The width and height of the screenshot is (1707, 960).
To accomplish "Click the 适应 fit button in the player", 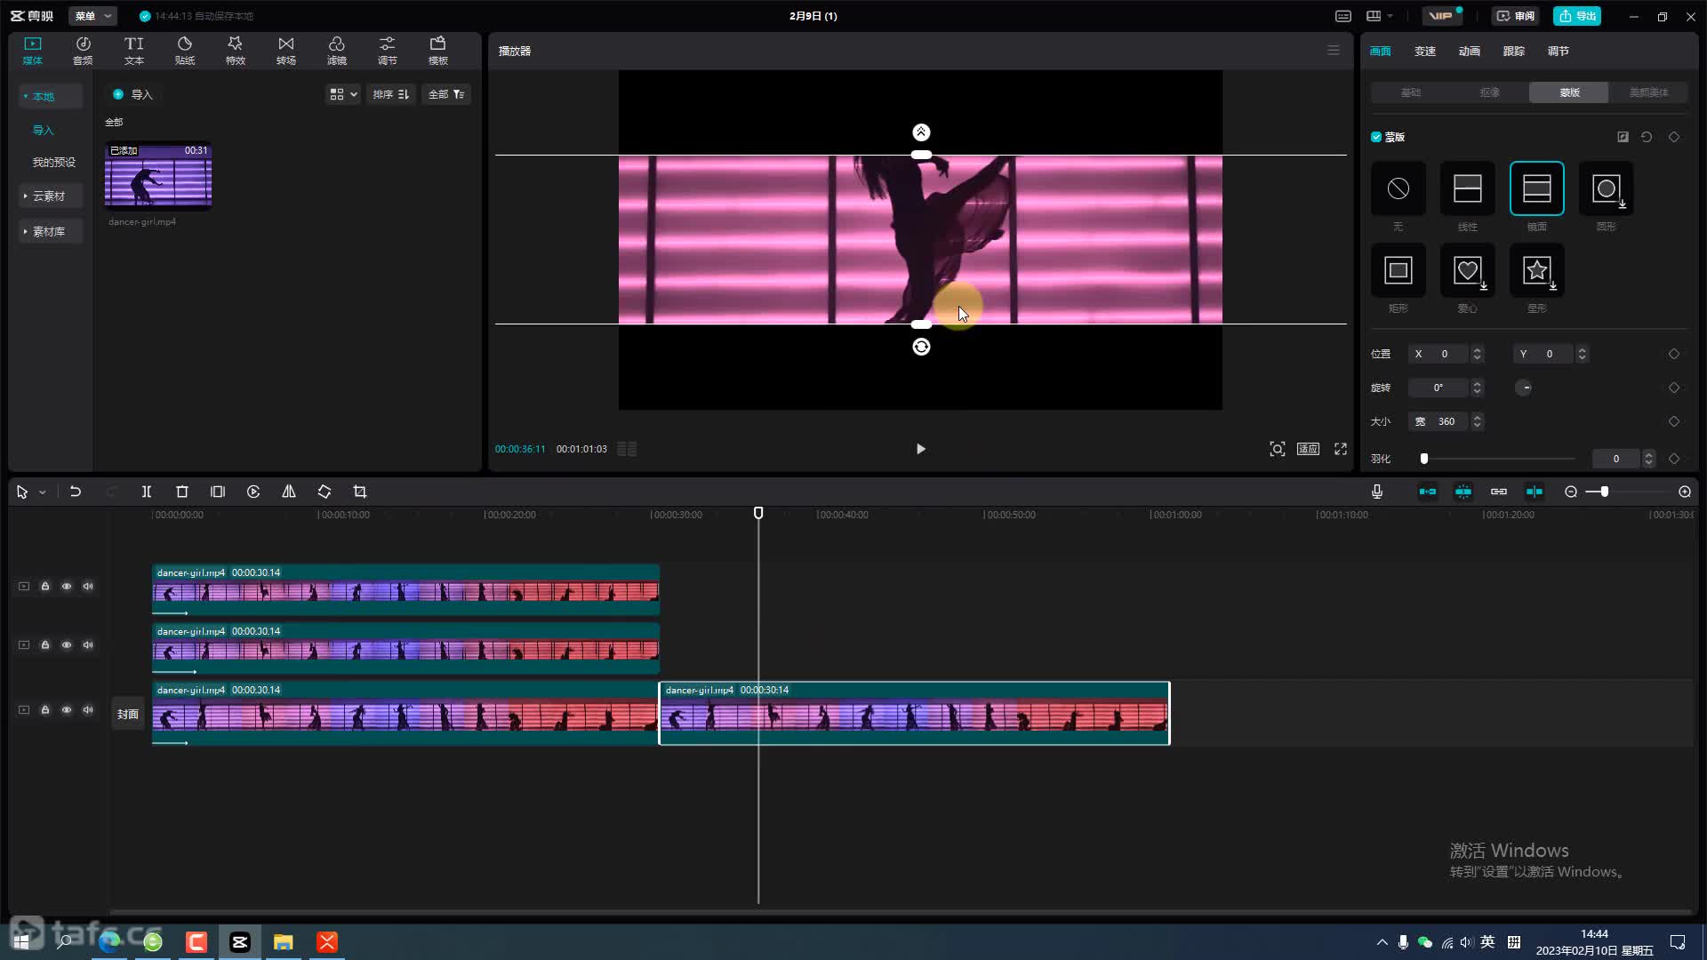I will coord(1308,449).
